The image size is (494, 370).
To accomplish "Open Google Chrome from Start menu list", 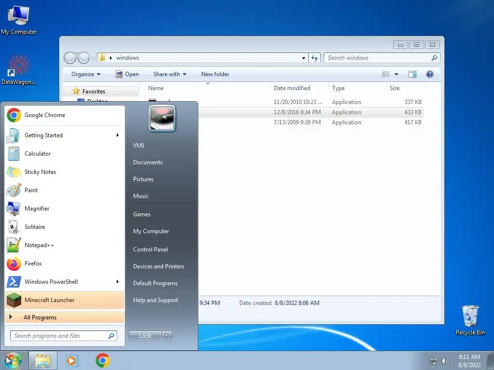I will [65, 115].
